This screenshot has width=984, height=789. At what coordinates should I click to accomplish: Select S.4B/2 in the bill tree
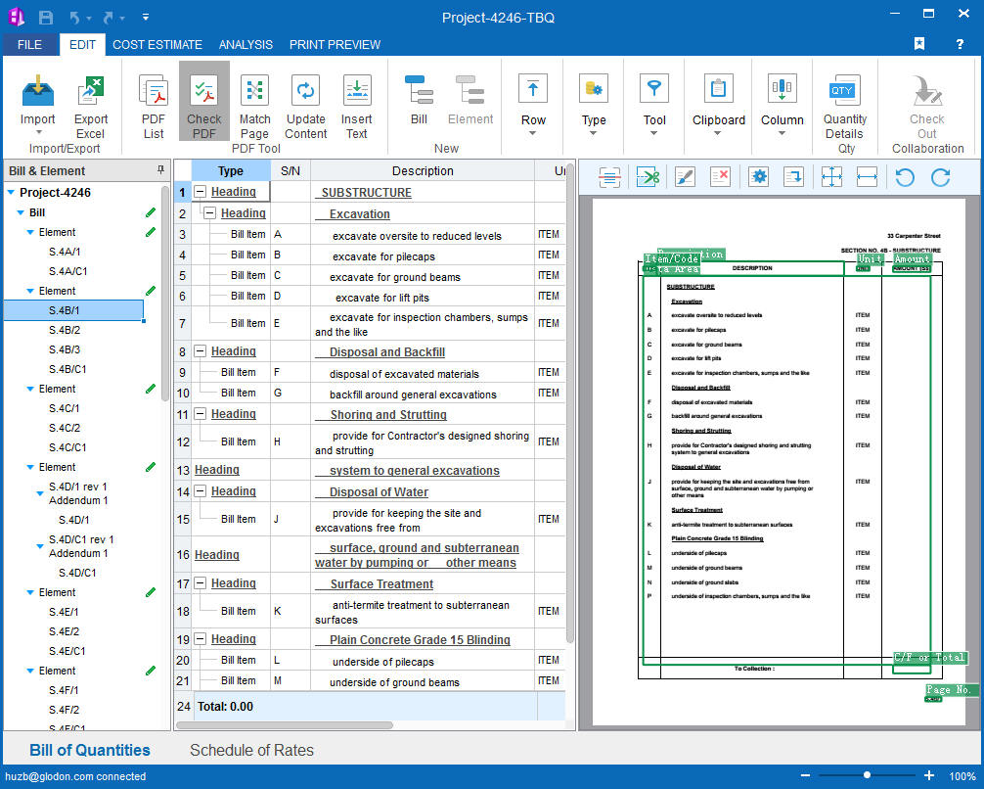pos(65,330)
